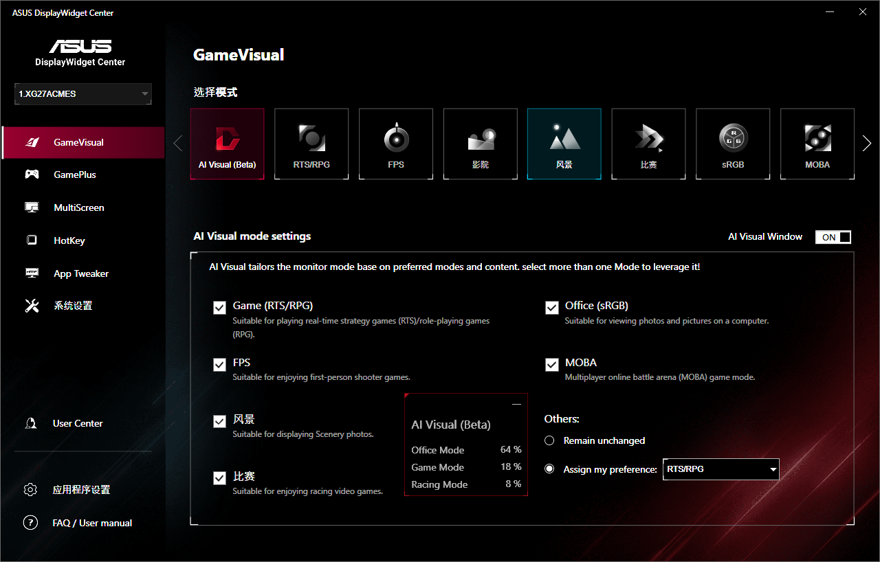
Task: Click the Game Mode 18 % readout
Action: pyautogui.click(x=466, y=467)
